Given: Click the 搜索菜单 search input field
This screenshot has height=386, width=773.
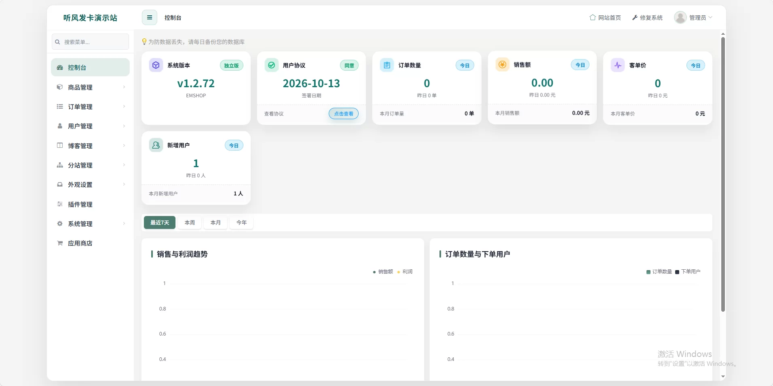Looking at the screenshot, I should [x=90, y=42].
